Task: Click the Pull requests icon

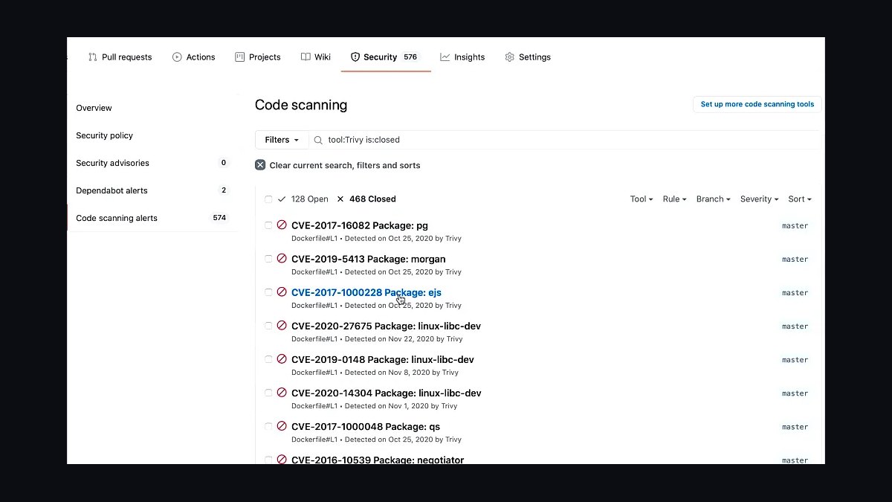Action: point(93,57)
